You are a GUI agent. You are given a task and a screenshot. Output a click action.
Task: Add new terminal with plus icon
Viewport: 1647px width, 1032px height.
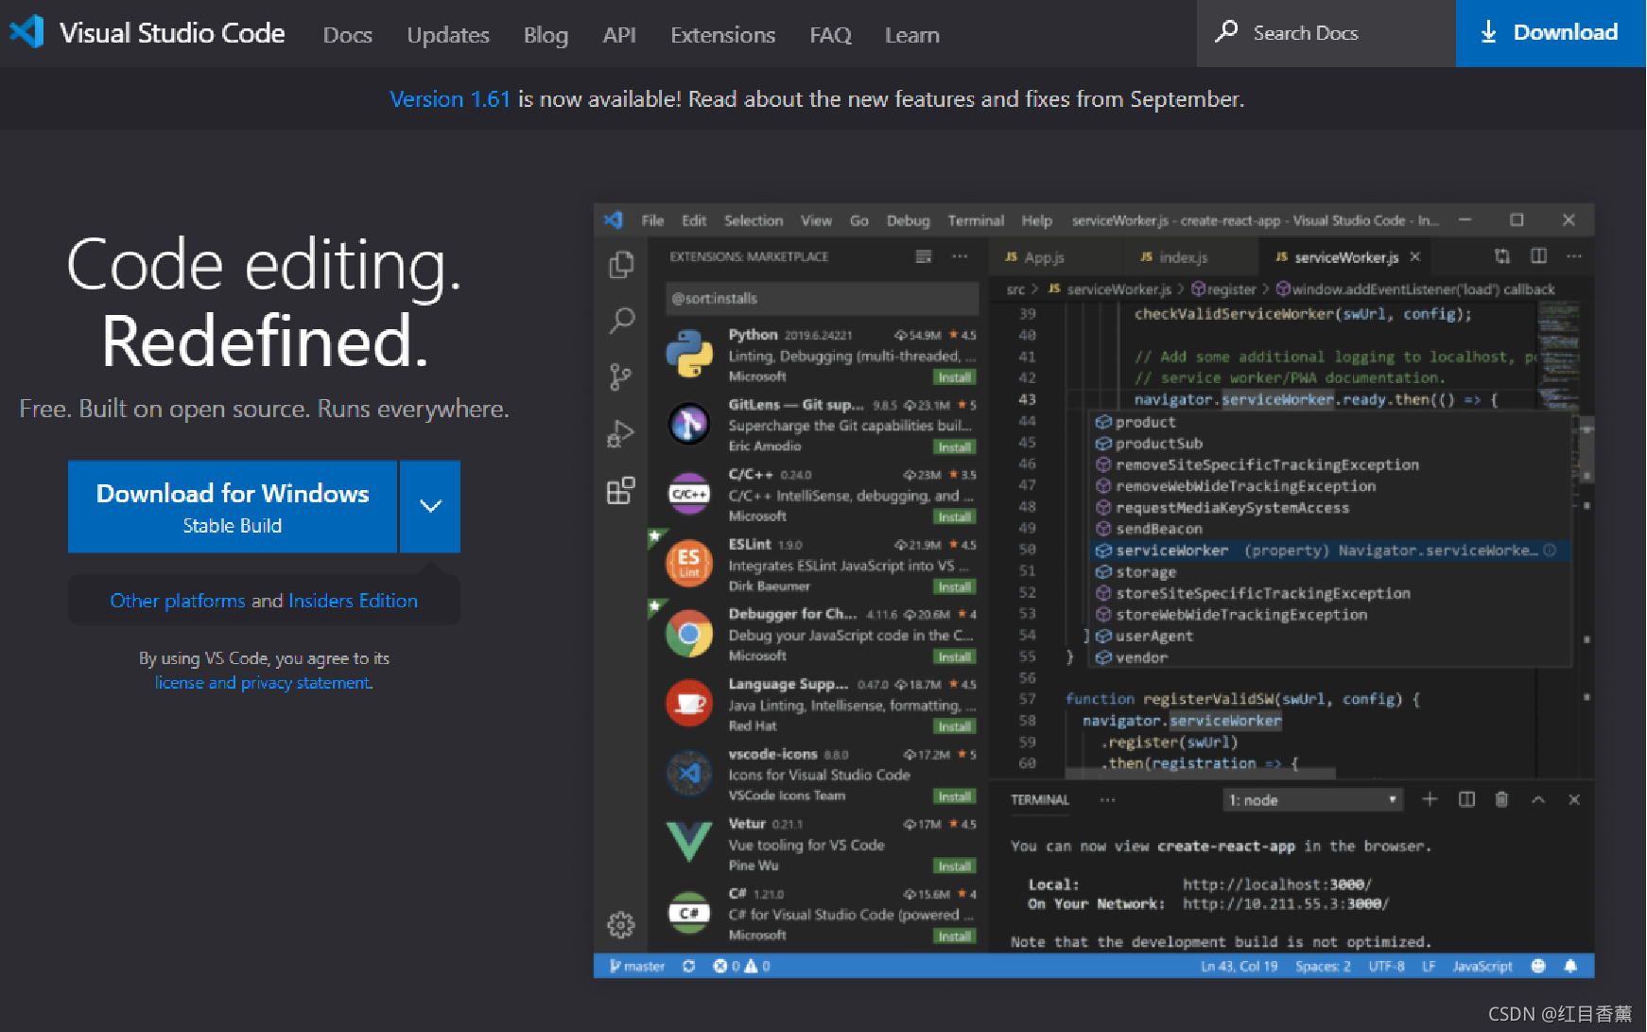pyautogui.click(x=1430, y=799)
